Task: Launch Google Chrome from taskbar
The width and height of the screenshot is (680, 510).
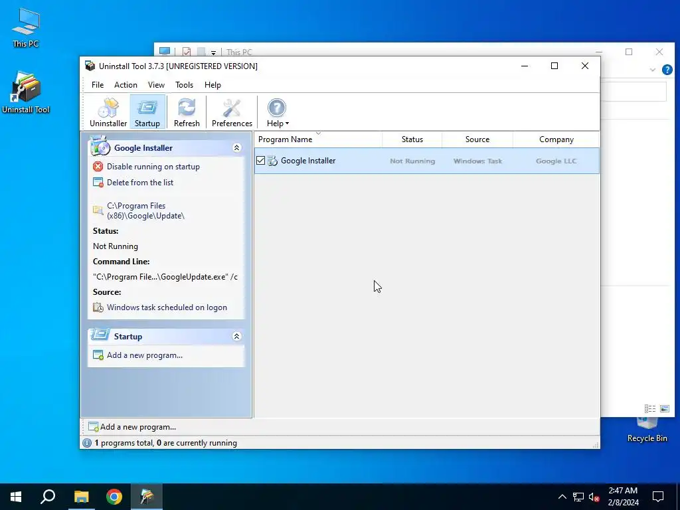Action: pyautogui.click(x=114, y=497)
